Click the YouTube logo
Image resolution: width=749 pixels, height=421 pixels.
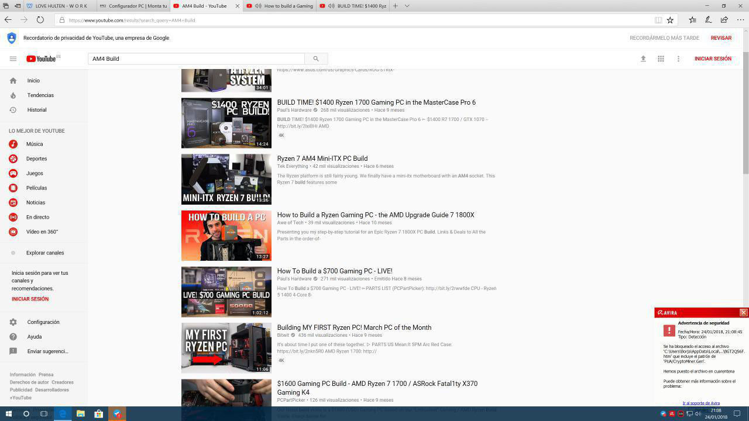(41, 58)
